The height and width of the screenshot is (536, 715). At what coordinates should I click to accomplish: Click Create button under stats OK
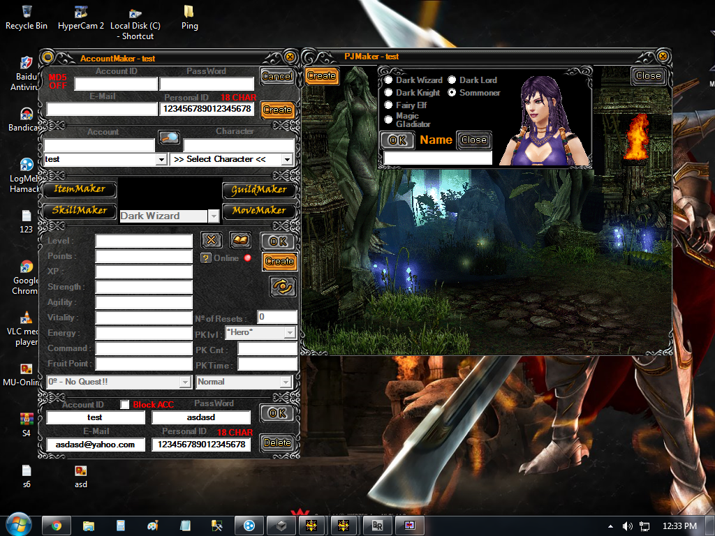point(279,261)
